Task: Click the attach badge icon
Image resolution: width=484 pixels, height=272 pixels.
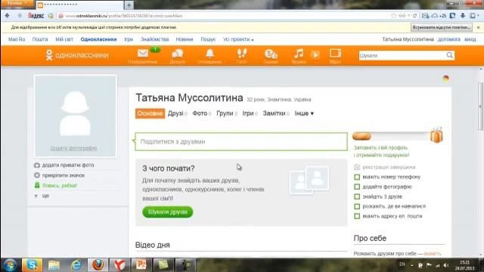Action: pos(37,175)
